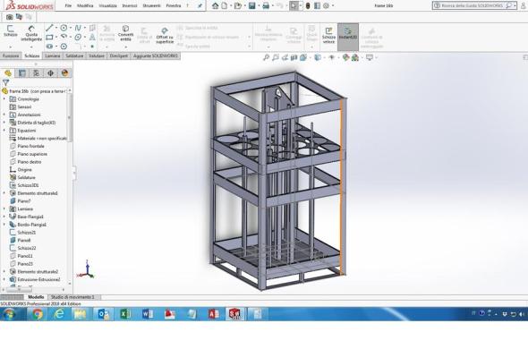Click the feature tree horizontal scrollbar
Image resolution: width=528 pixels, height=349 pixels.
click(x=34, y=289)
